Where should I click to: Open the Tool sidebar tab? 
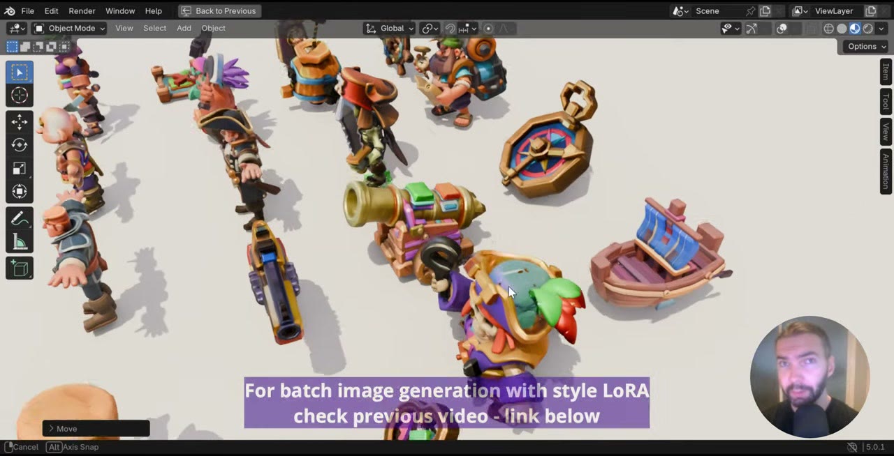point(886,102)
